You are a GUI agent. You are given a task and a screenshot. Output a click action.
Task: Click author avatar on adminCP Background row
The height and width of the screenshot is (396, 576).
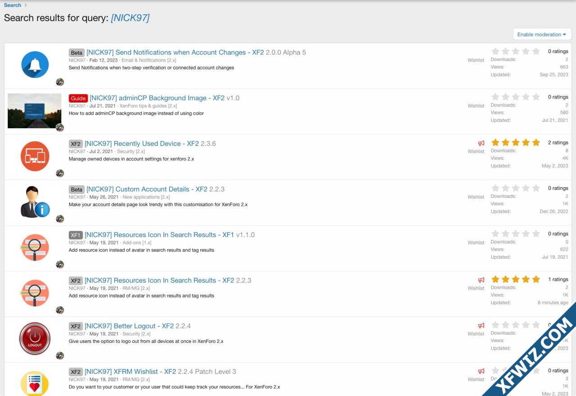[x=60, y=127]
